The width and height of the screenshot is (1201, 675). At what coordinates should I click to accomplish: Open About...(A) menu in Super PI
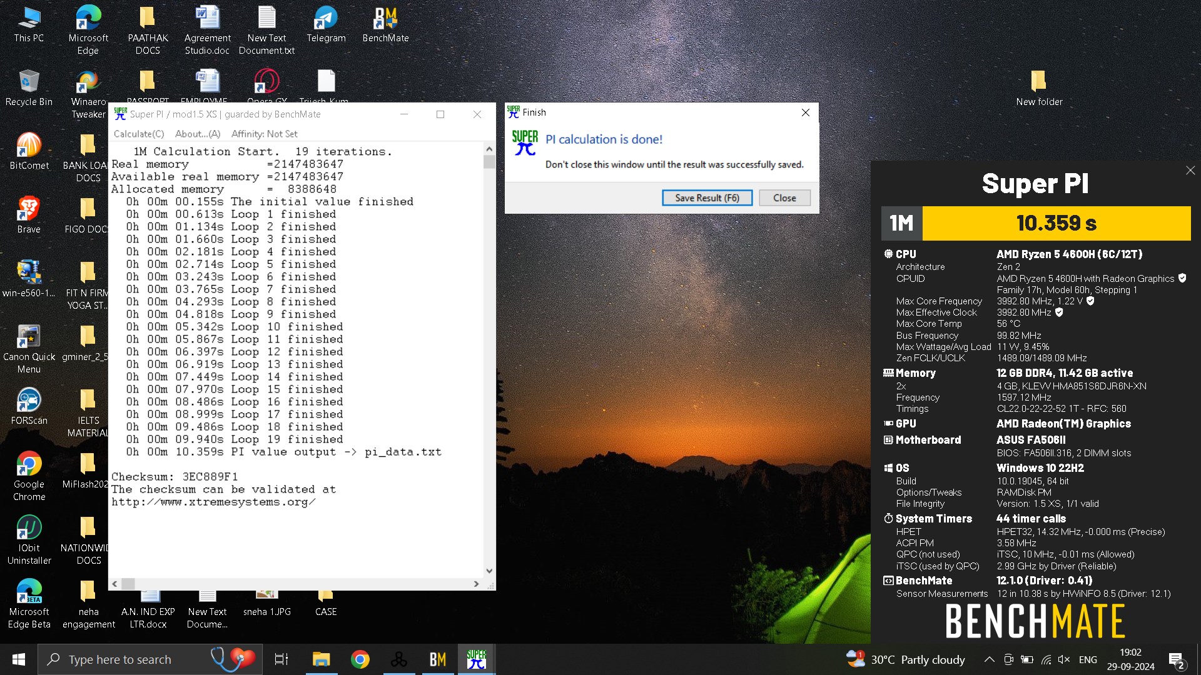pyautogui.click(x=198, y=134)
